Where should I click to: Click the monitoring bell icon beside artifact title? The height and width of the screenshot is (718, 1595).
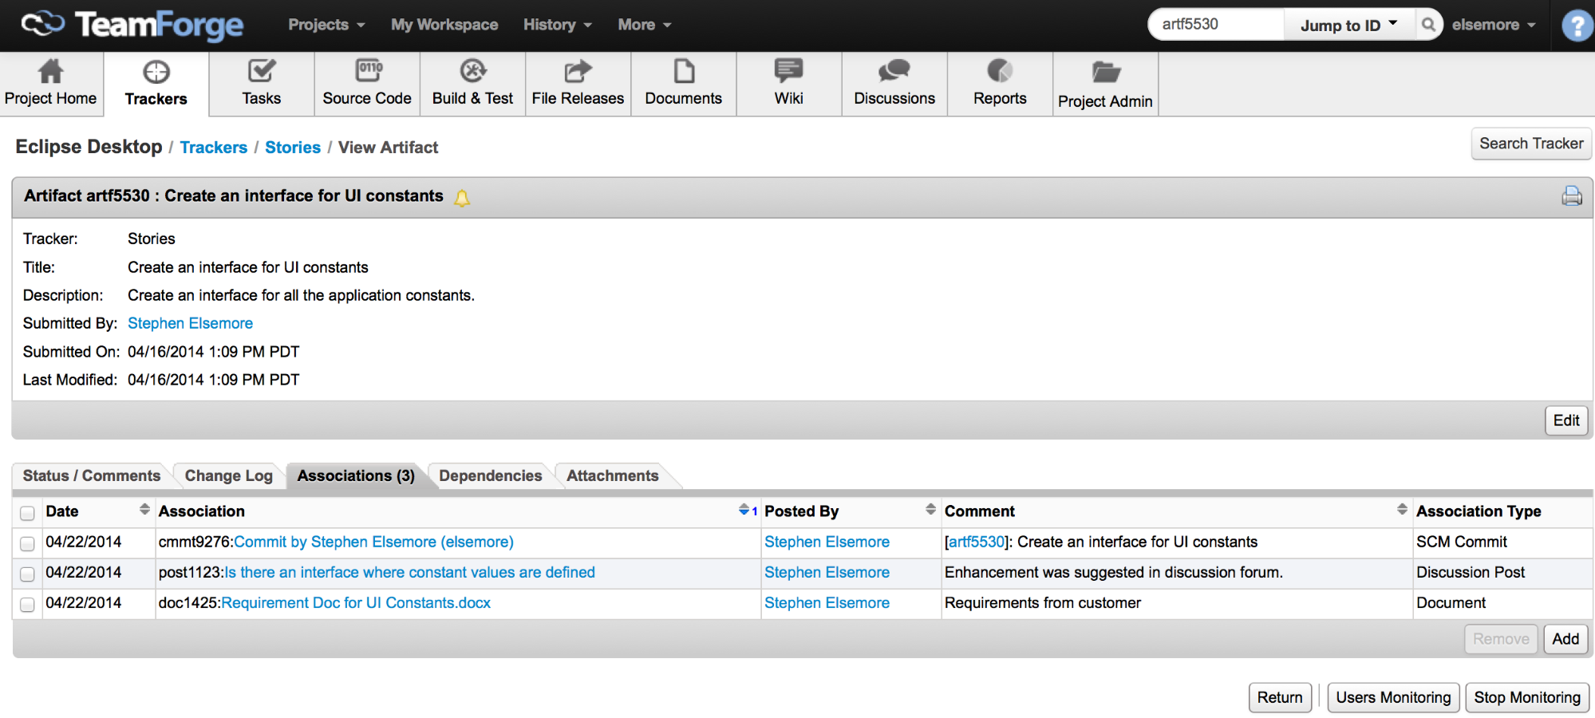pyautogui.click(x=462, y=198)
